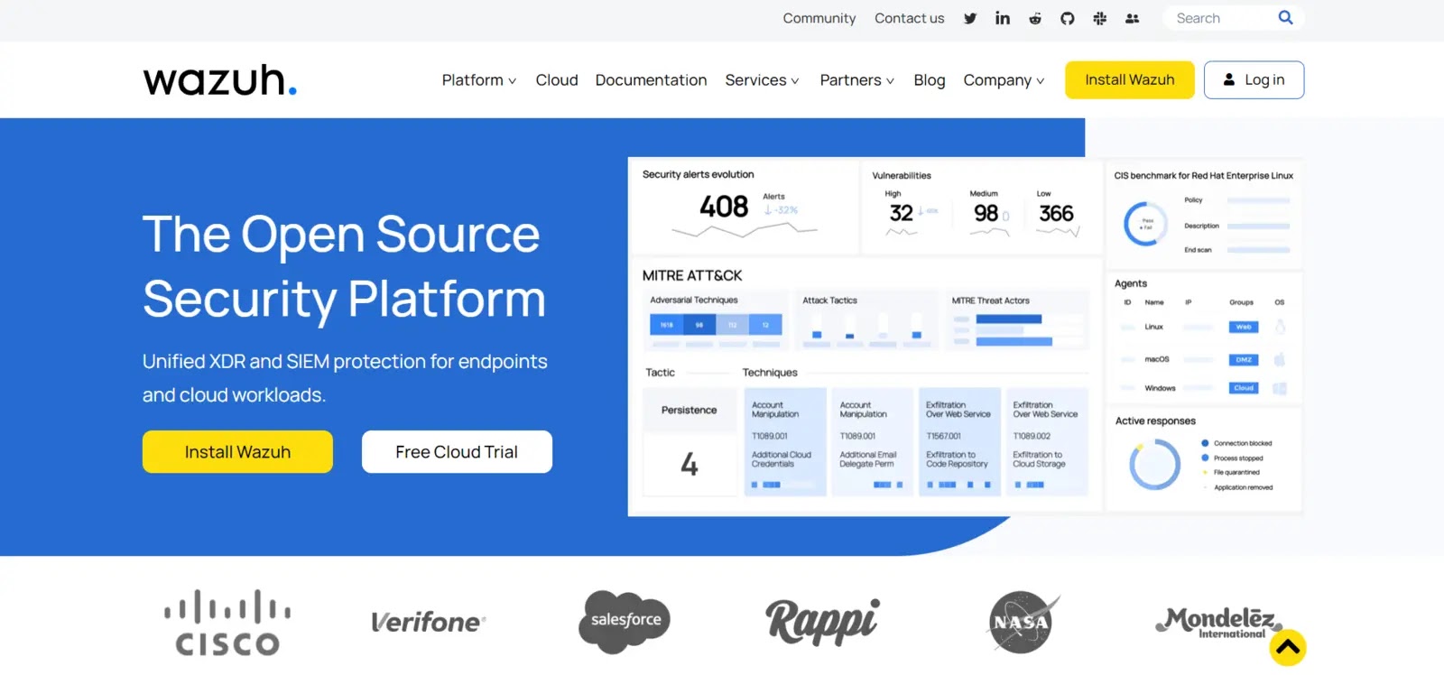The image size is (1444, 675).
Task: Click the hero Install Wazuh button
Action: (237, 451)
